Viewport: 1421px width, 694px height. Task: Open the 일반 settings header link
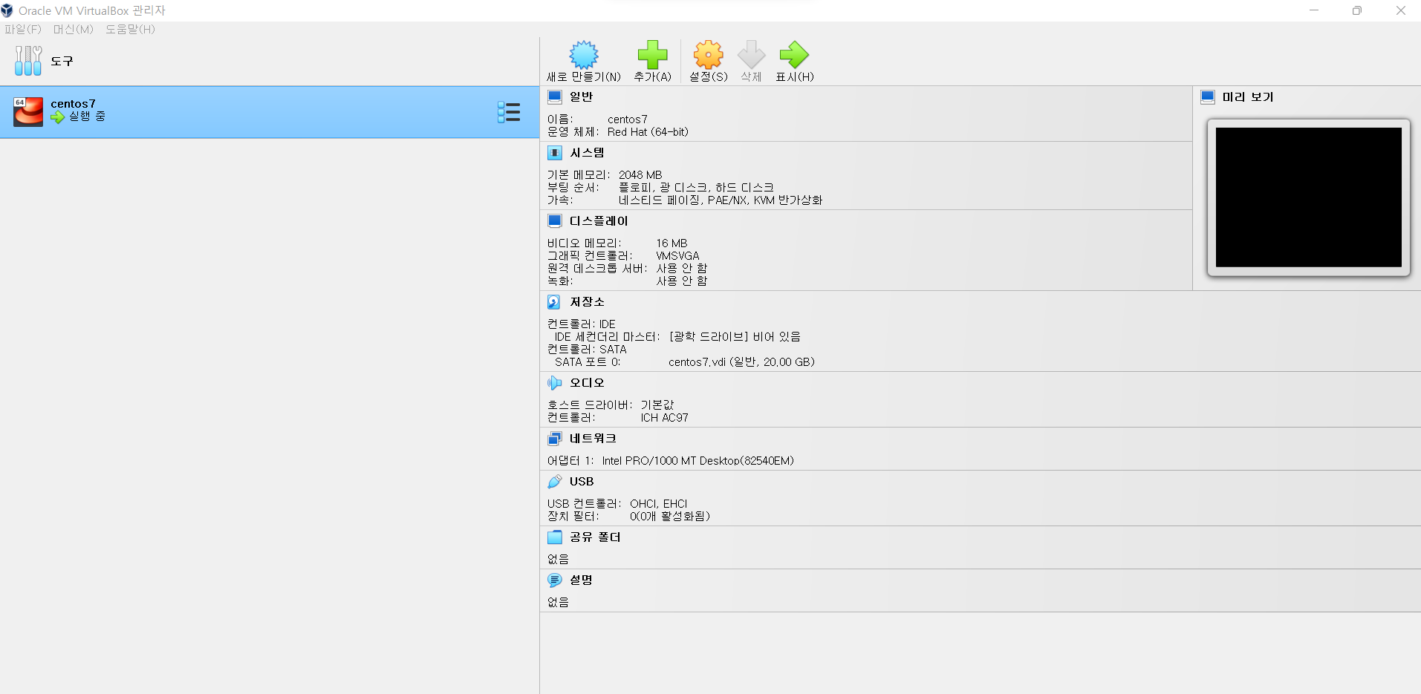pyautogui.click(x=581, y=96)
